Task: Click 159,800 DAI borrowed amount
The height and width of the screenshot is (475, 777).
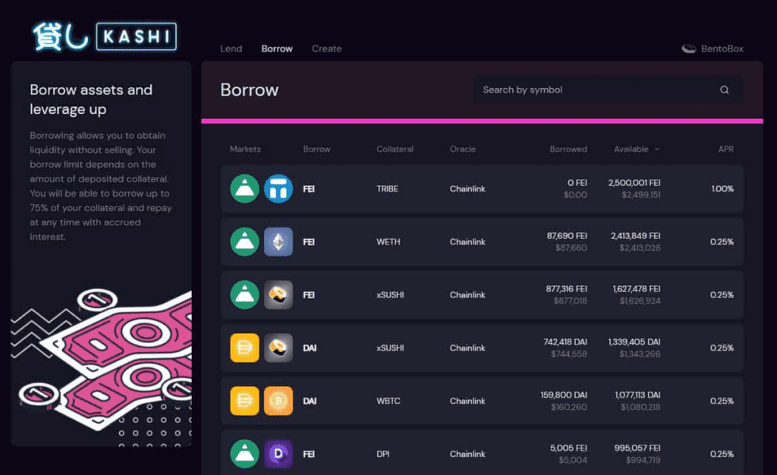Action: pos(564,395)
